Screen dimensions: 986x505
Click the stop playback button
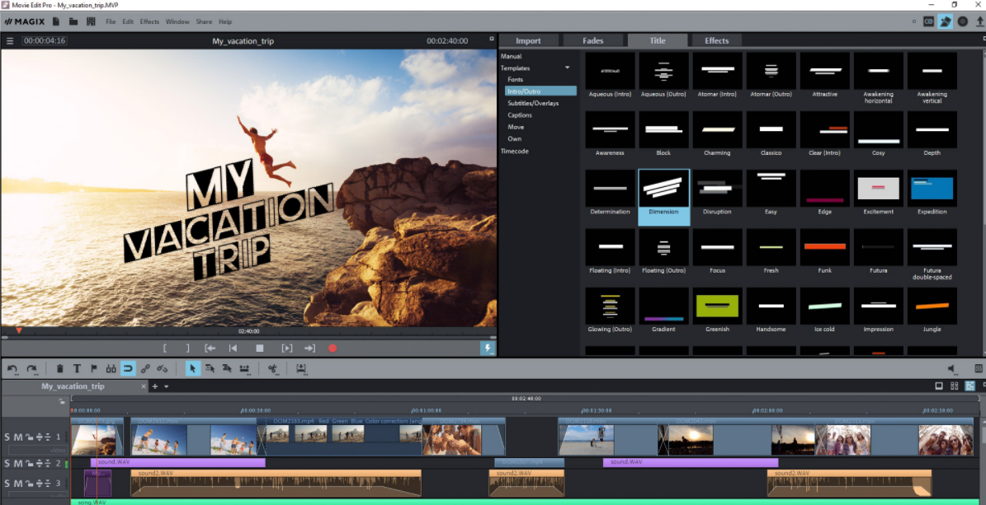(260, 348)
